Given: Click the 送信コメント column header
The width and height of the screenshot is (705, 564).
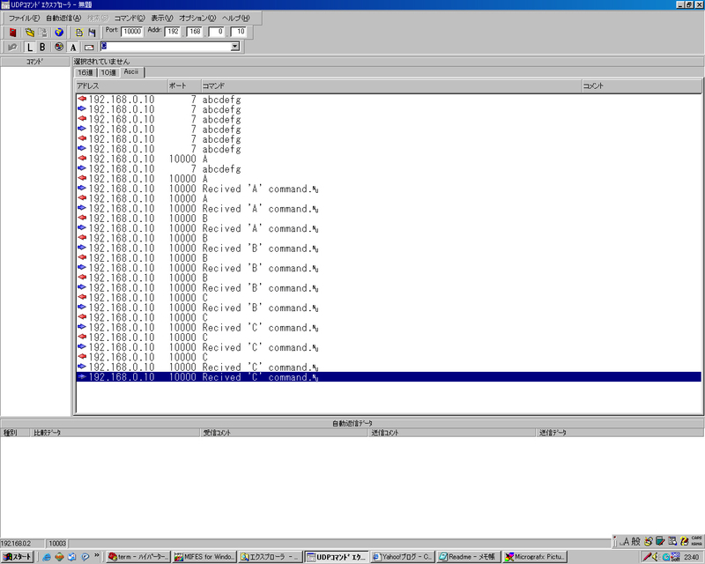Looking at the screenshot, I should coord(452,433).
